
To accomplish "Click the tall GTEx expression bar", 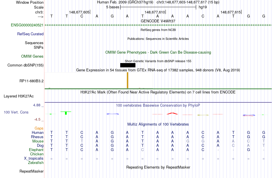I will coord(128,80).
